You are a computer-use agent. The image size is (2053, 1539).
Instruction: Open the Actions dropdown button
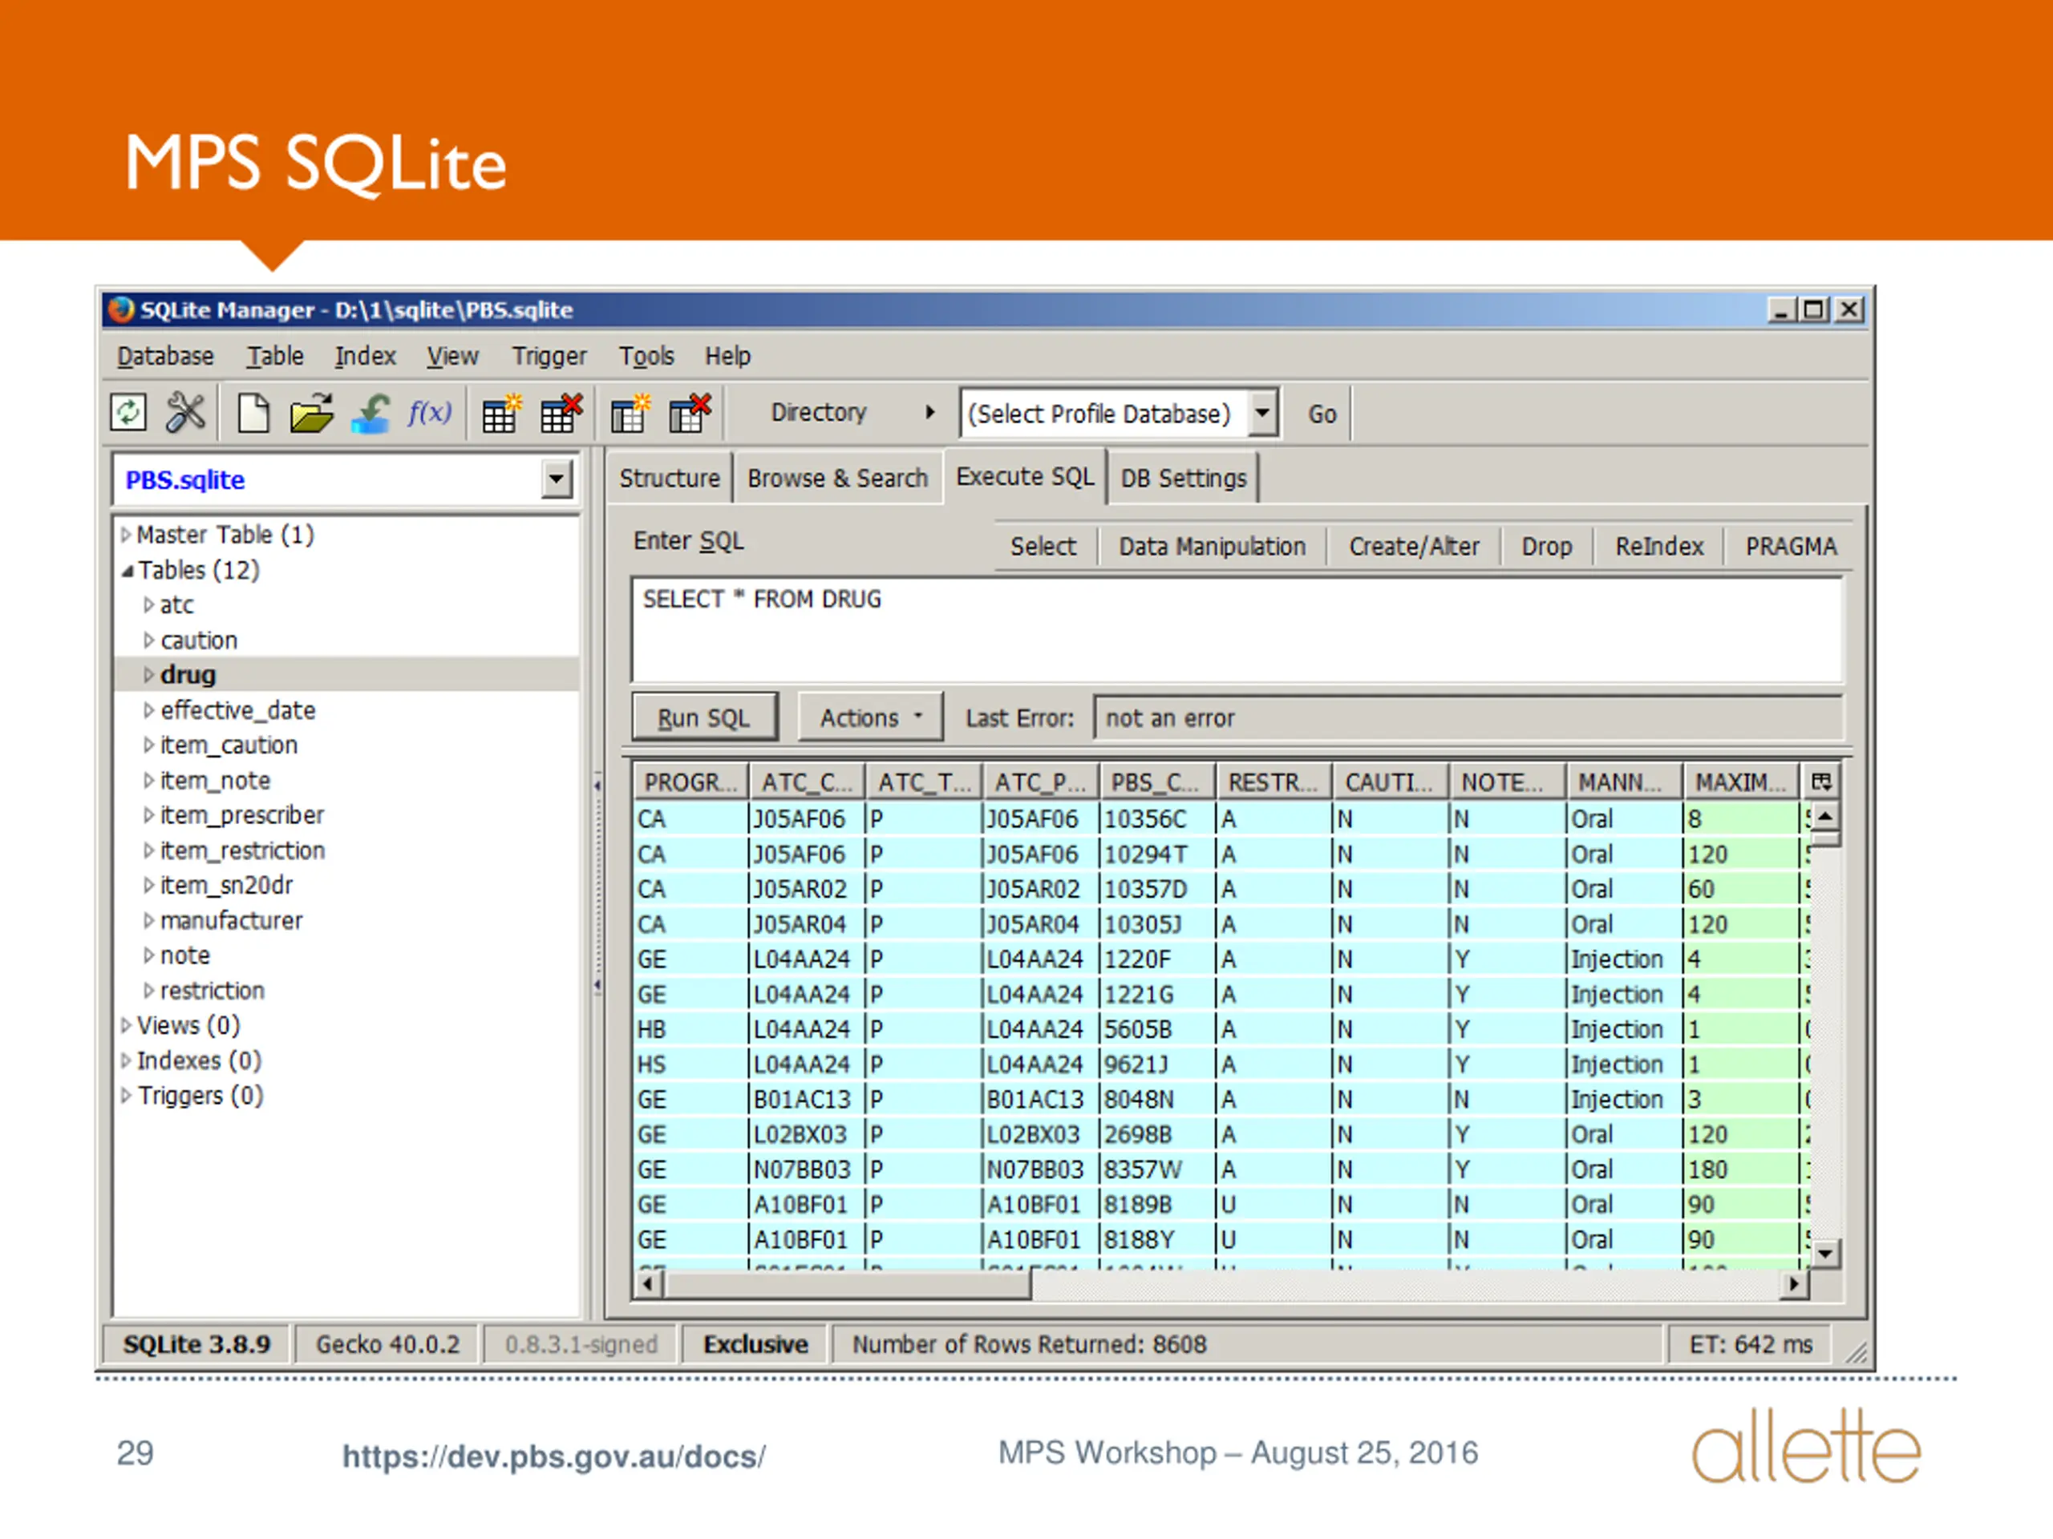869,717
